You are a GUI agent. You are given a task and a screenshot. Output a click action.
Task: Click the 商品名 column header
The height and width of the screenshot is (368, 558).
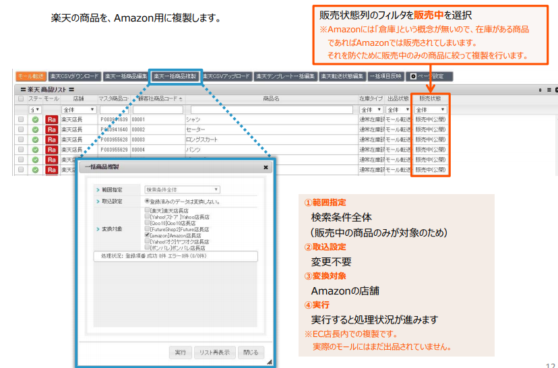[271, 99]
